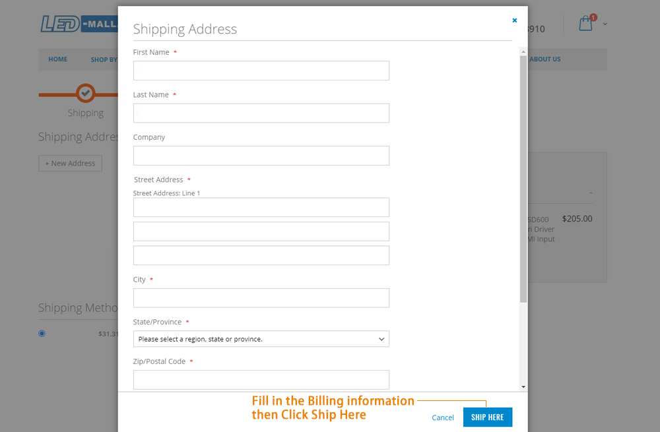Open the shopping cart icon
660x432 pixels.
click(586, 22)
